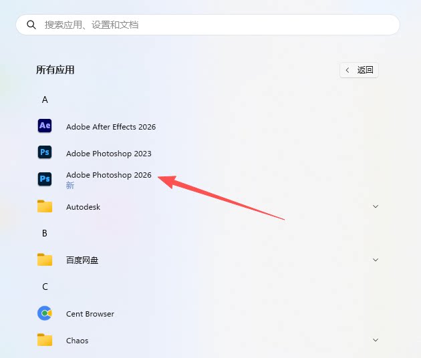This screenshot has height=358, width=421.
Task: Click the Adobe Photoshop 2026 icon
Action: 45,179
